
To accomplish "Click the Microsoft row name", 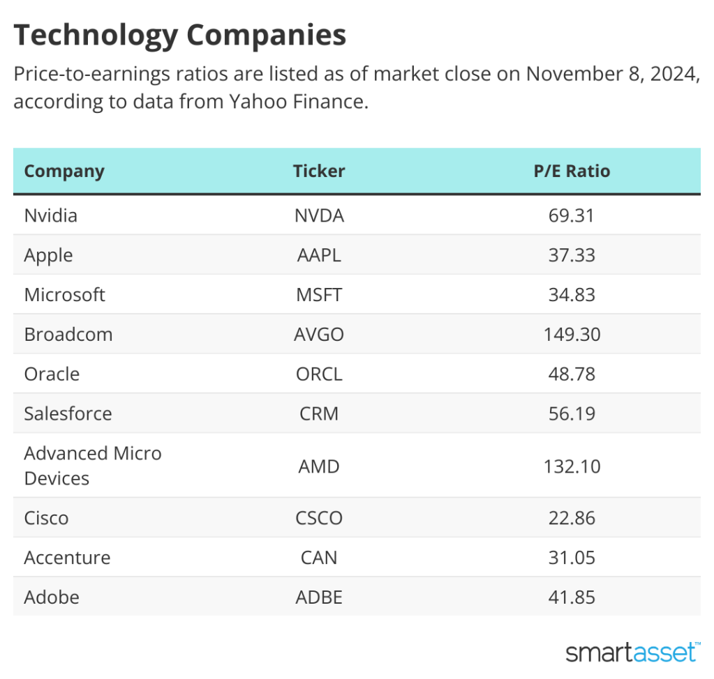I will click(x=65, y=295).
